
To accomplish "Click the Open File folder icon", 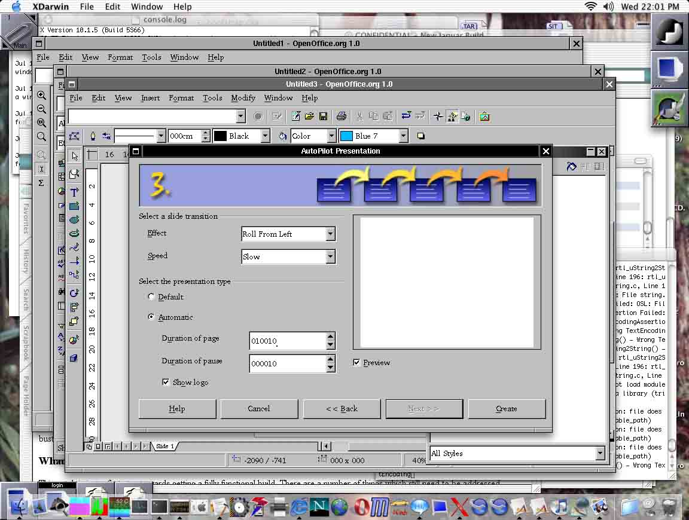I will tap(309, 117).
